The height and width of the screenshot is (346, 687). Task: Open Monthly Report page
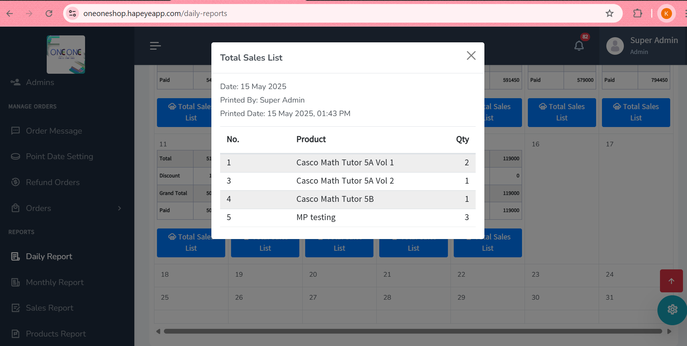tap(55, 282)
